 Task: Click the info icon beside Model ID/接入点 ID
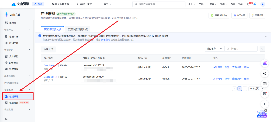tap(104, 58)
